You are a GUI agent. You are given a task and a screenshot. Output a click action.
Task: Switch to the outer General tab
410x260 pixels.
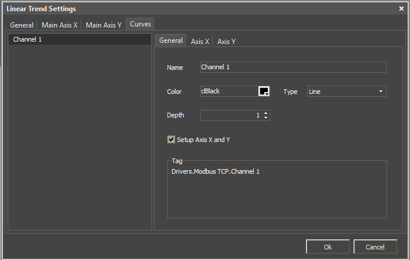tap(22, 25)
